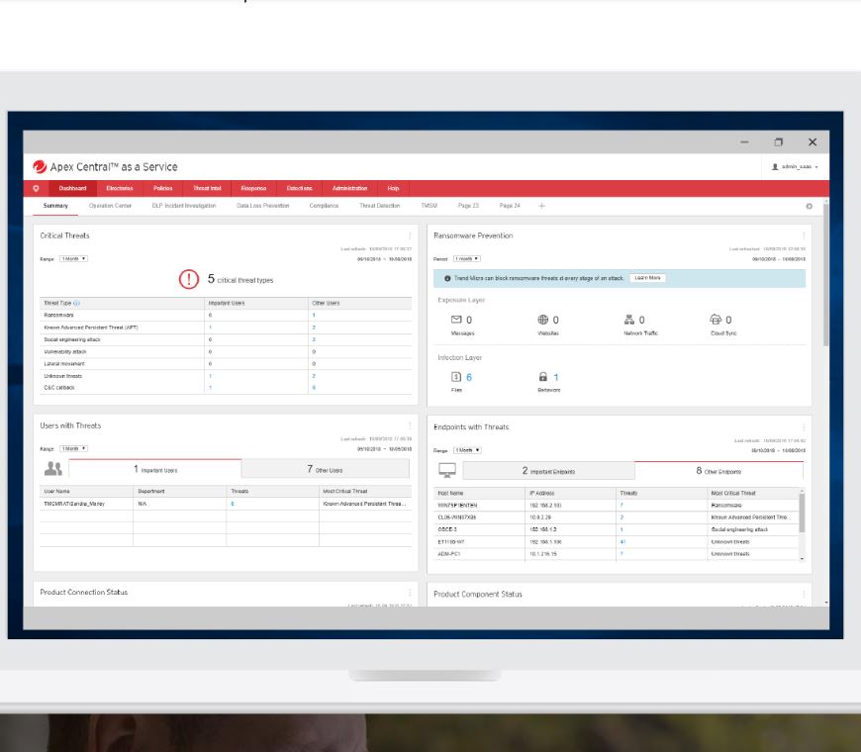Click the Behaviors lock icon

tap(543, 377)
